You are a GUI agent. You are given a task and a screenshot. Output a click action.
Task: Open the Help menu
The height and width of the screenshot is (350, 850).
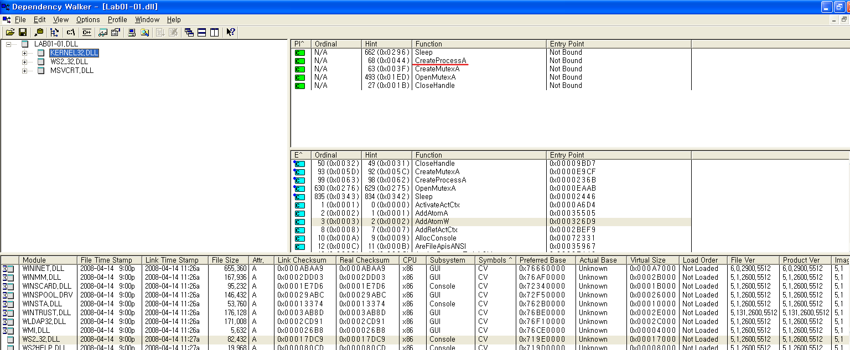click(174, 19)
